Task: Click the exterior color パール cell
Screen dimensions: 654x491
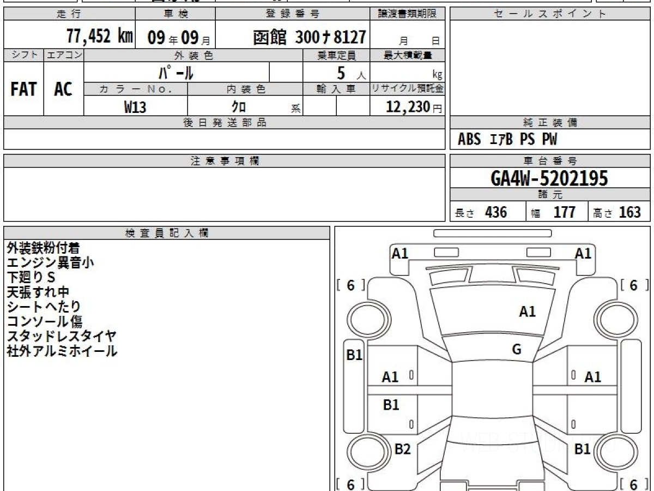Action: [x=176, y=73]
